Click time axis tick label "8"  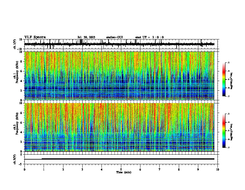(179, 170)
